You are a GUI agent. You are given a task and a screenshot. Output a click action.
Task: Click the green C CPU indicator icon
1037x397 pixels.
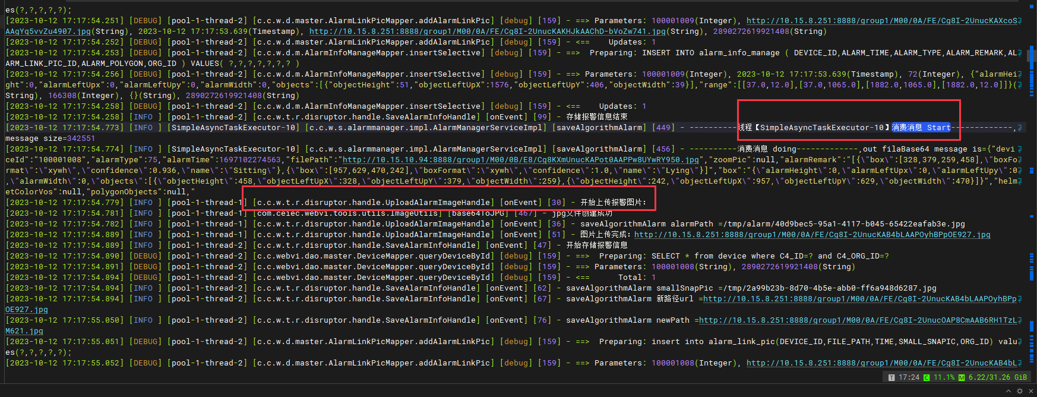(927, 377)
